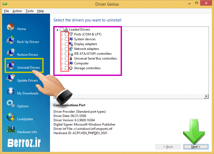Click the Ports (COM & LPT) plug icon
This screenshot has width=214, height=154.
pos(71,34)
